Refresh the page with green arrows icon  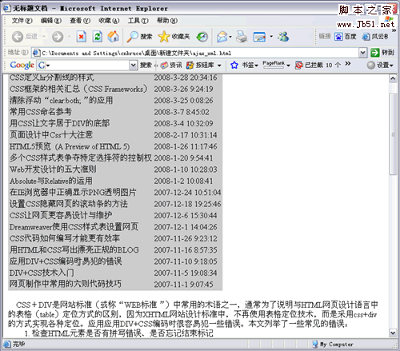98,37
